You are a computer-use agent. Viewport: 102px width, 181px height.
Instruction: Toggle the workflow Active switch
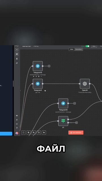tap(88, 46)
